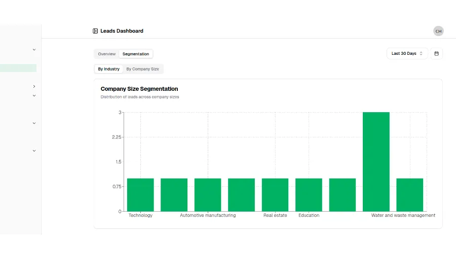Toggle the fourth sidebar section chevron
456x269 pixels.
(34, 123)
